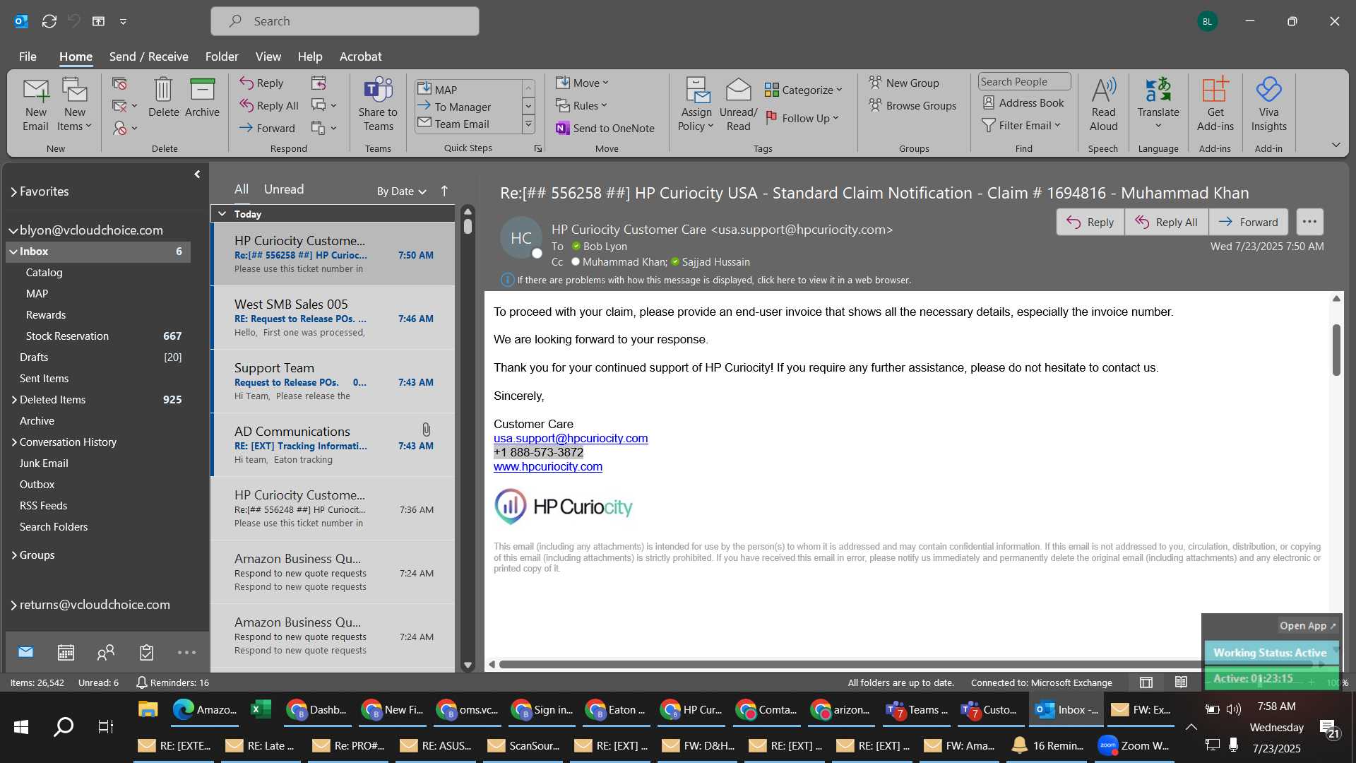This screenshot has height=763, width=1356.
Task: Open the Rules dropdown
Action: [x=581, y=105]
